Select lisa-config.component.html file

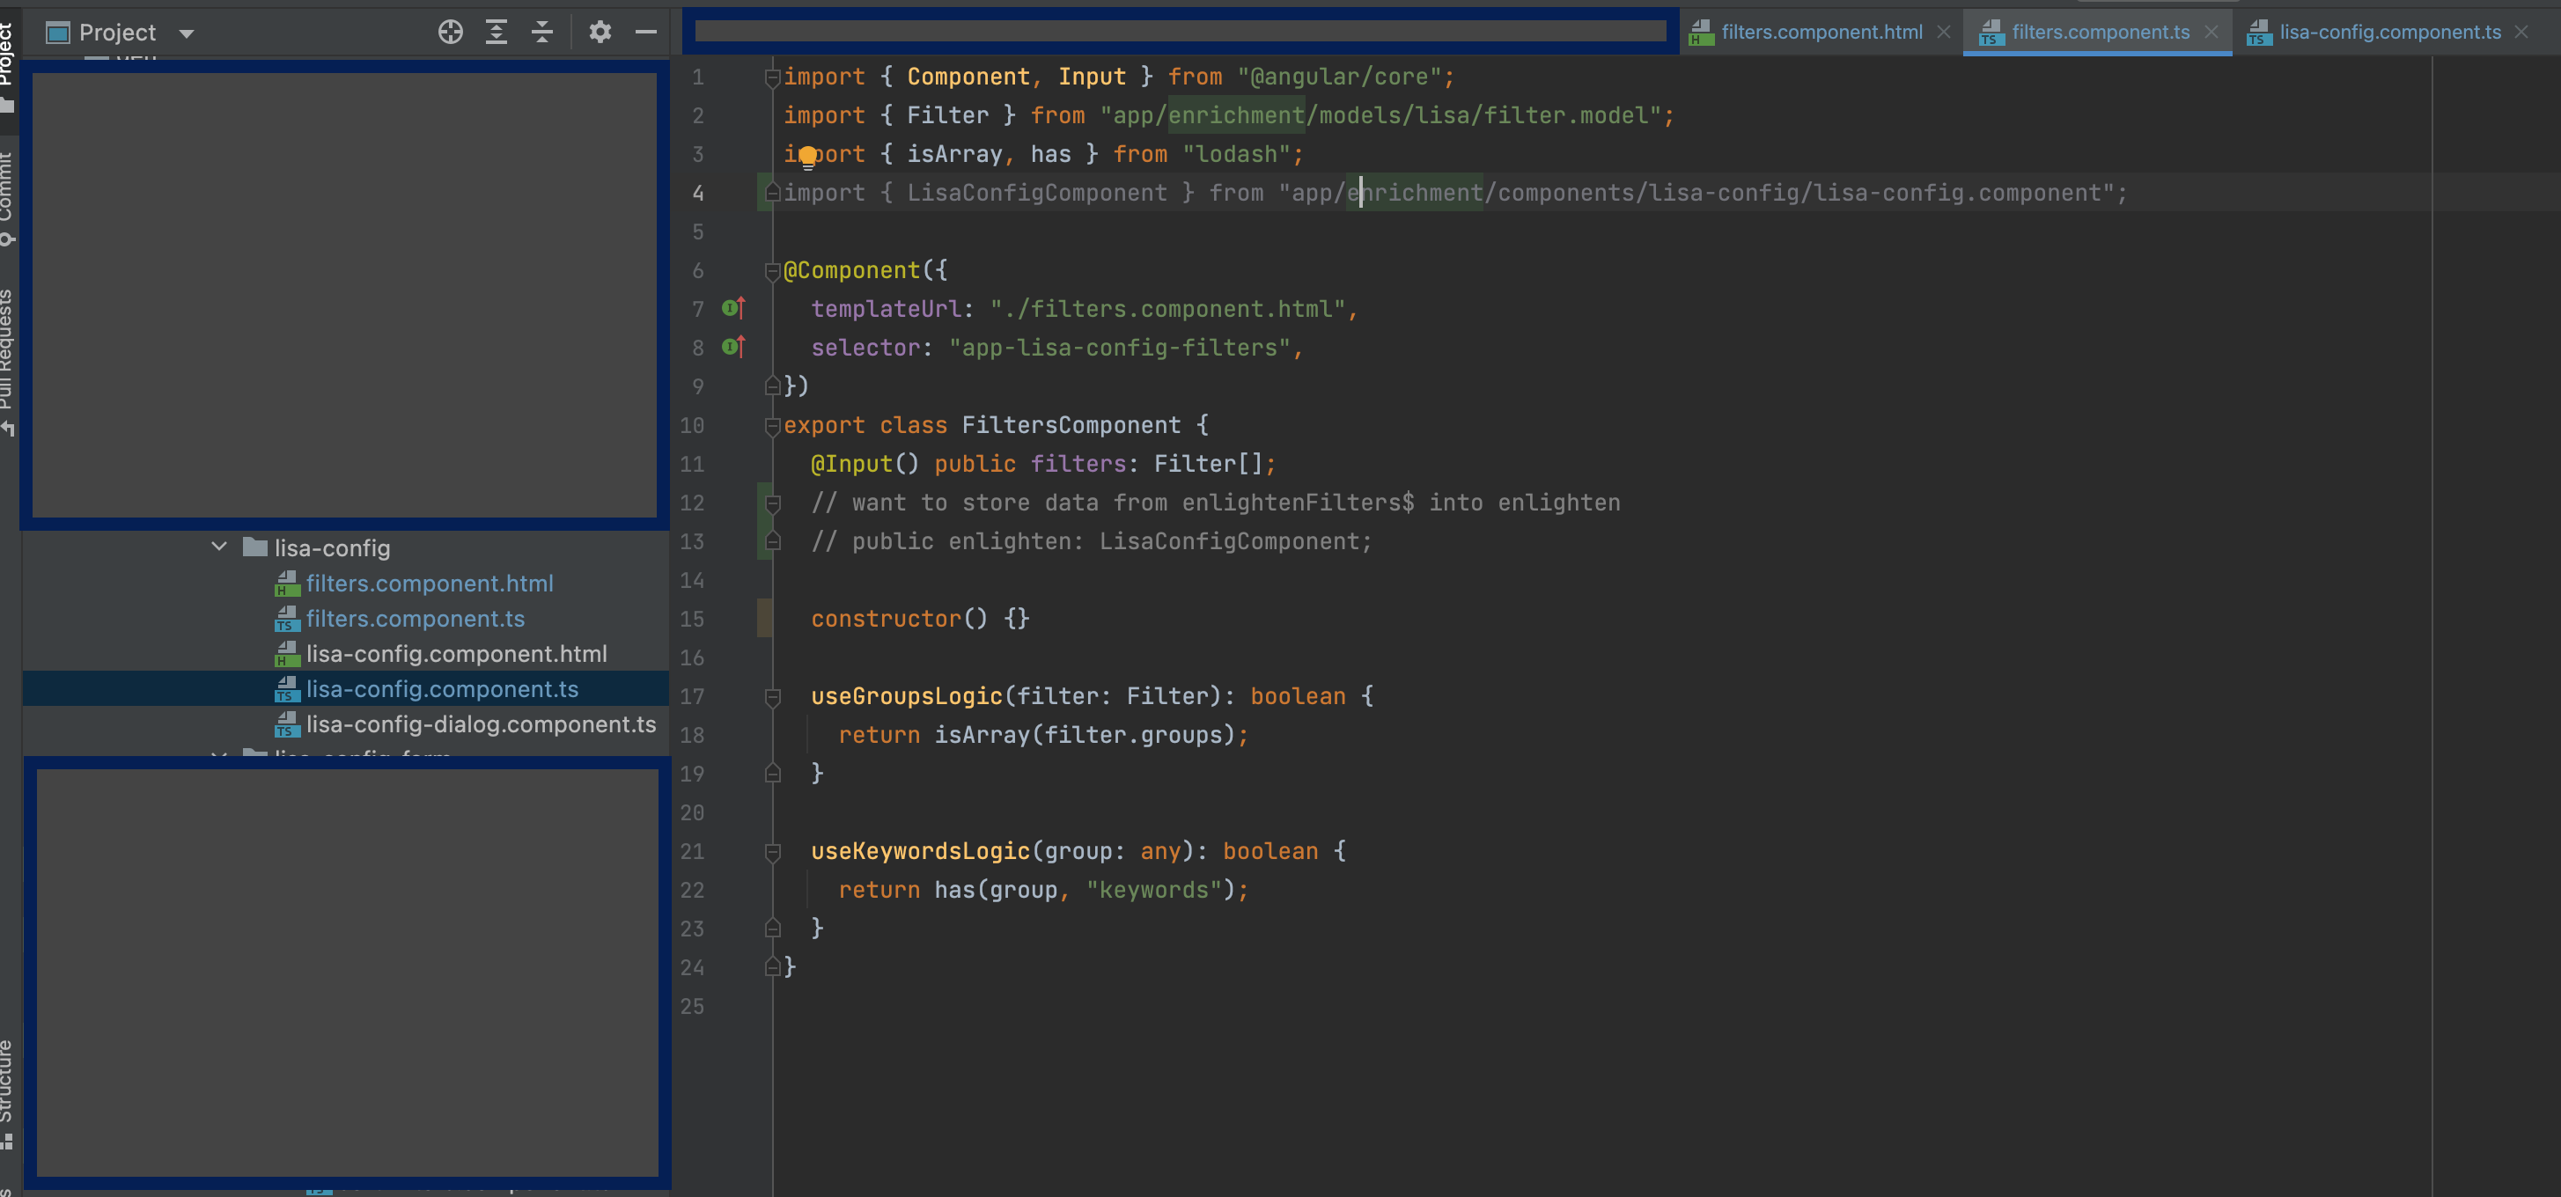point(456,654)
